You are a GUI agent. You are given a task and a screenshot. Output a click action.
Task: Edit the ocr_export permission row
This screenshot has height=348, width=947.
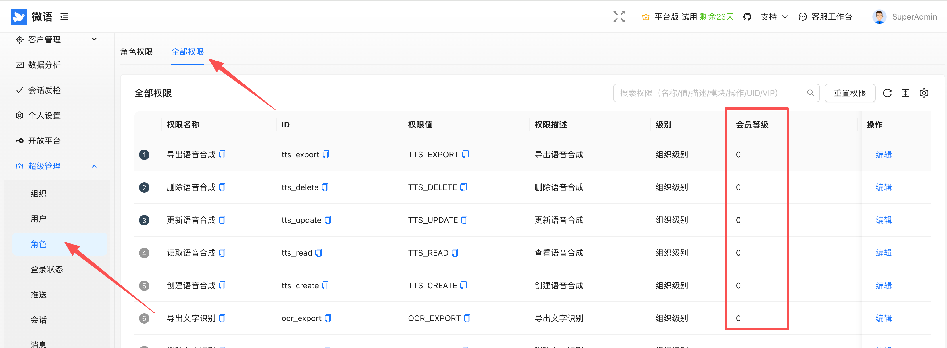click(884, 318)
